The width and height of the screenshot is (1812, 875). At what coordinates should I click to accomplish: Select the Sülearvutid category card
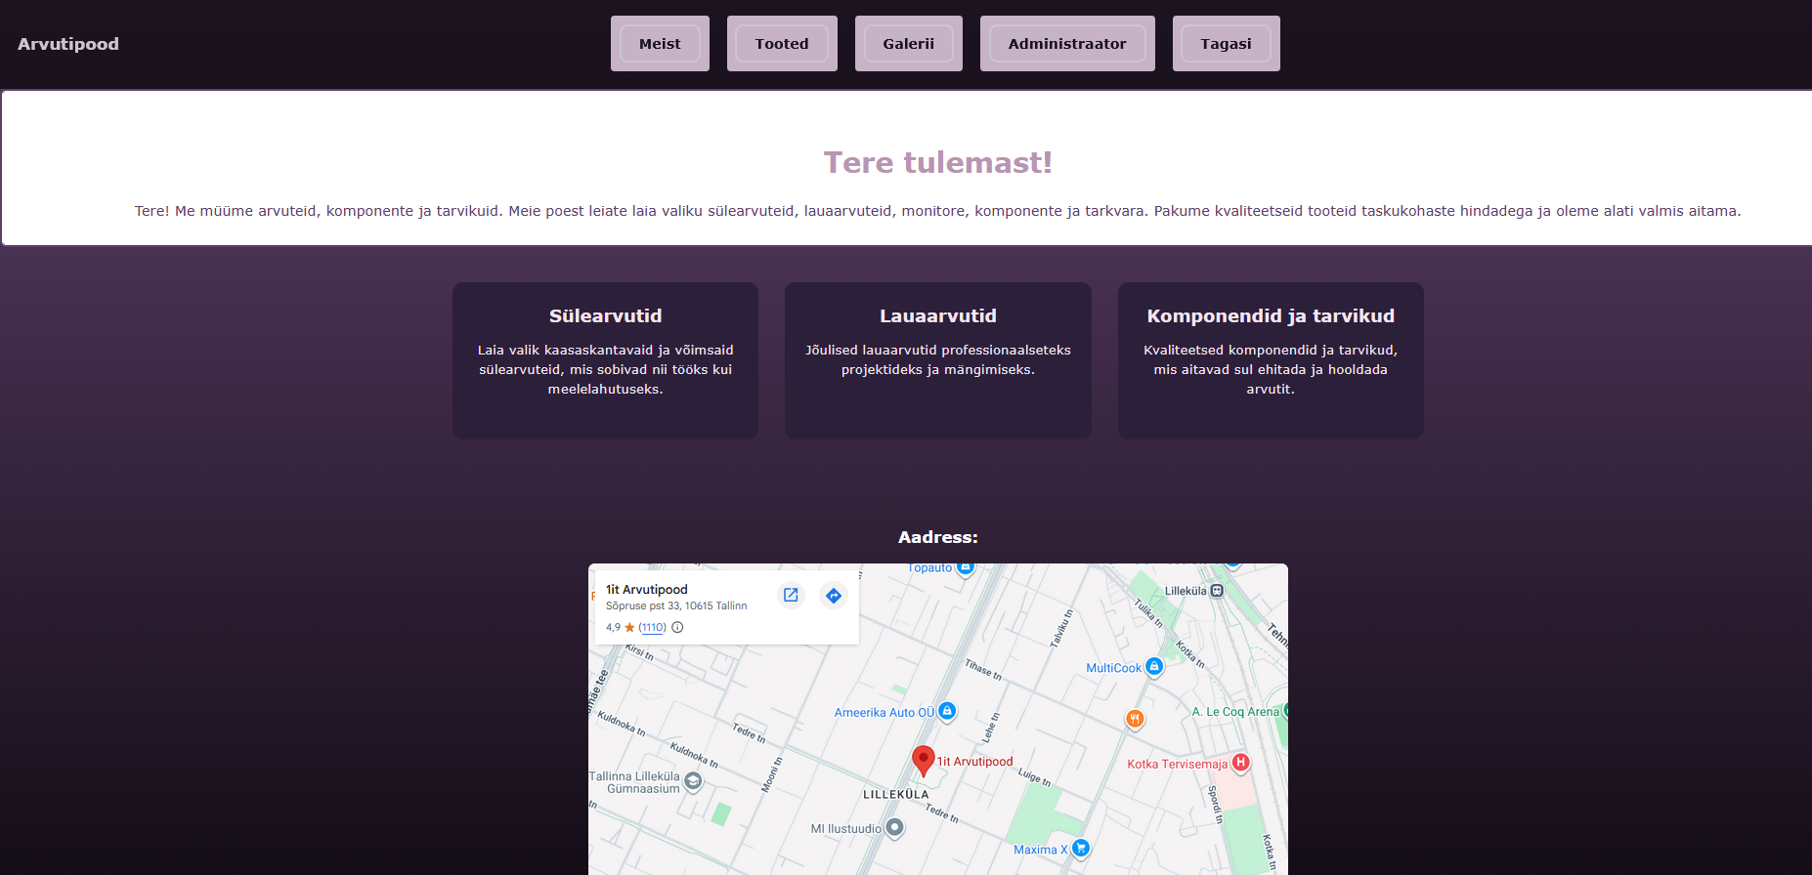click(x=605, y=360)
